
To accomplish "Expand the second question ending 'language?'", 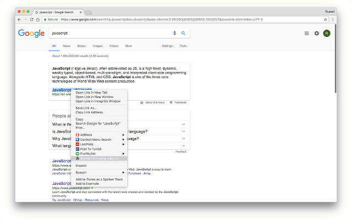I will point(184,131).
